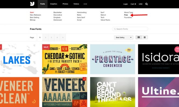Open the Sale! category
Image resolution: width=179 pixels, height=107 pixels.
click(32, 12)
